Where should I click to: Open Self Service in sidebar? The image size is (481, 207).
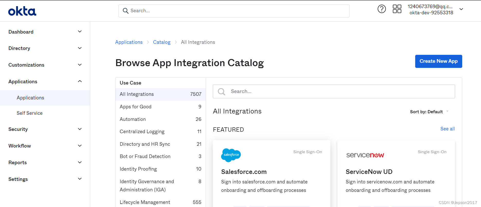(30, 113)
